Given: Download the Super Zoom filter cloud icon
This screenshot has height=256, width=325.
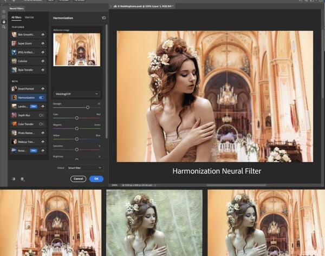Looking at the screenshot, I should (43, 43).
